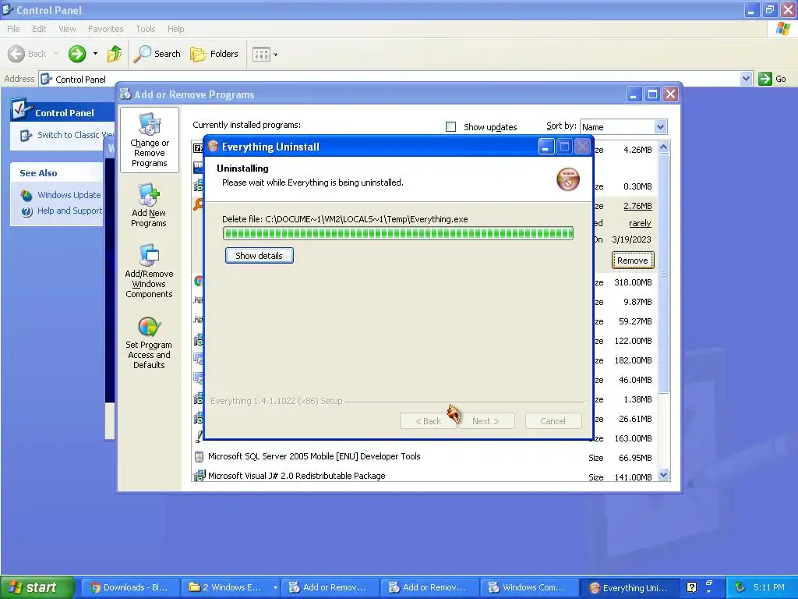
Task: Click the rarely used link
Action: tap(640, 223)
